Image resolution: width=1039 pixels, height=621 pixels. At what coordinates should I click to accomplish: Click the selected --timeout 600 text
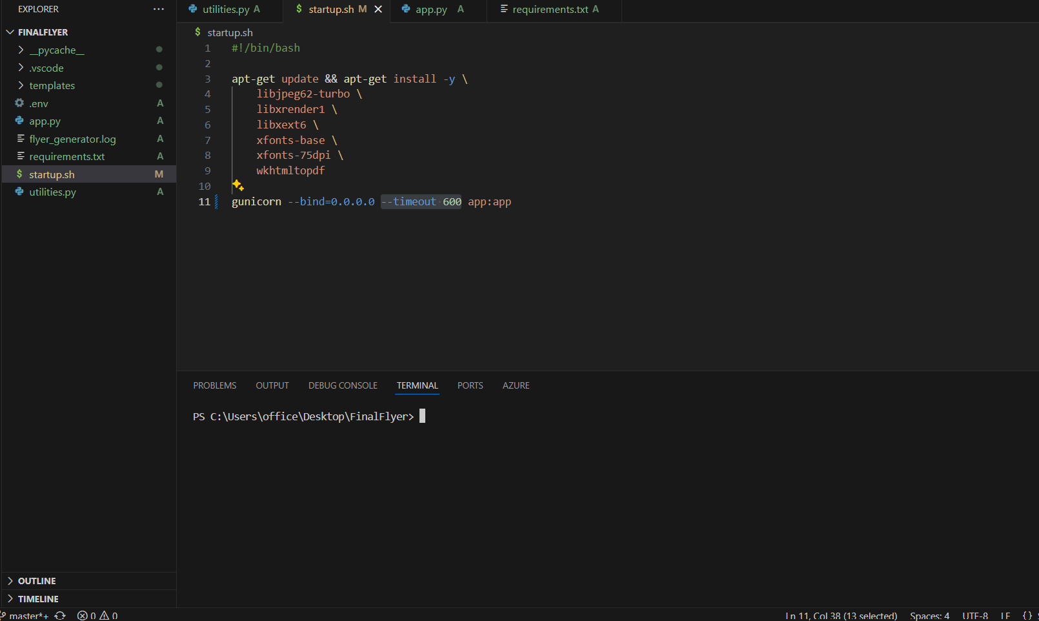tap(421, 201)
